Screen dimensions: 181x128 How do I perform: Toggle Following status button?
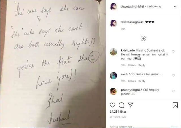tap(154, 6)
